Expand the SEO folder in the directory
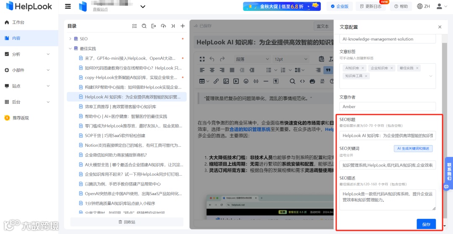The image size is (453, 234). pos(70,39)
